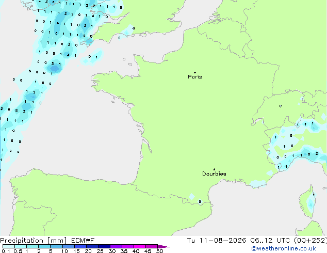Click the legend label '50'

[x=159, y=251]
